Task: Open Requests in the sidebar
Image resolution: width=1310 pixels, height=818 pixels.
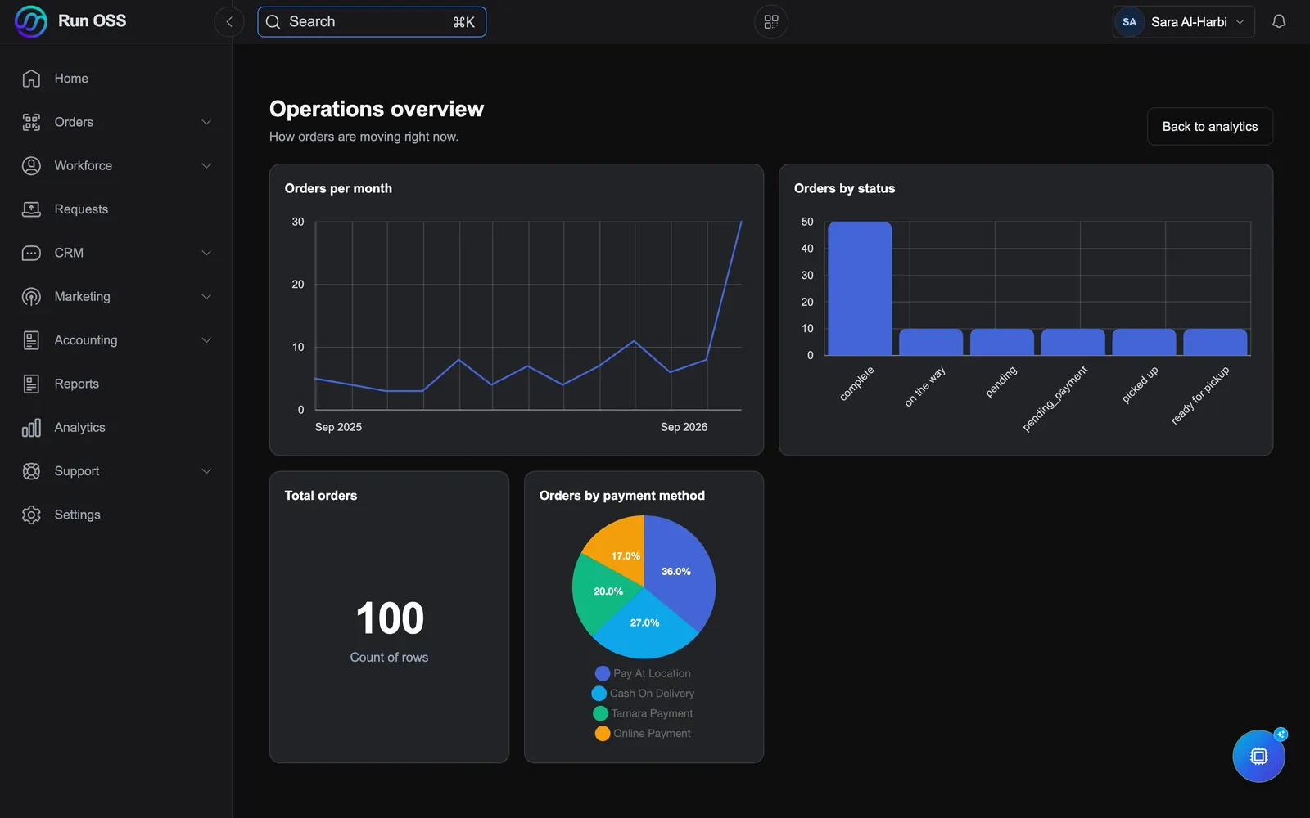Action: click(116, 209)
